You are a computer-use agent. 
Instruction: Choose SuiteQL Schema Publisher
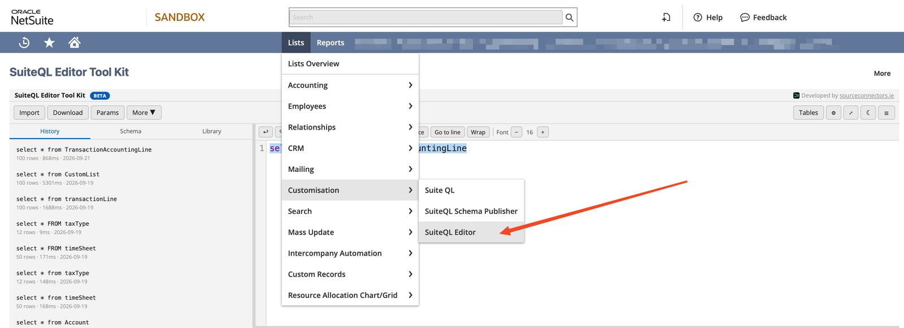pyautogui.click(x=471, y=211)
